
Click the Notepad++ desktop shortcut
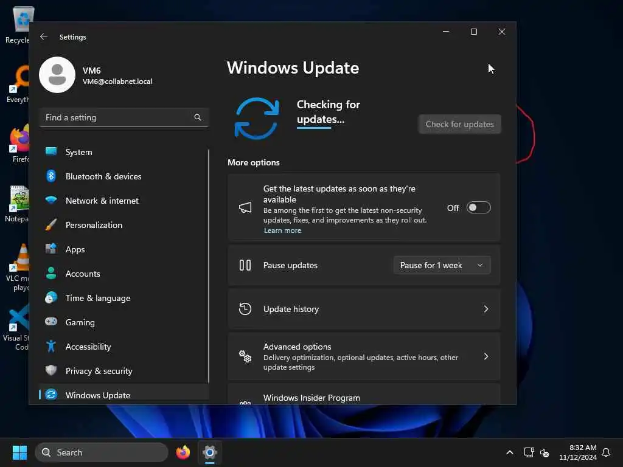tap(18, 204)
